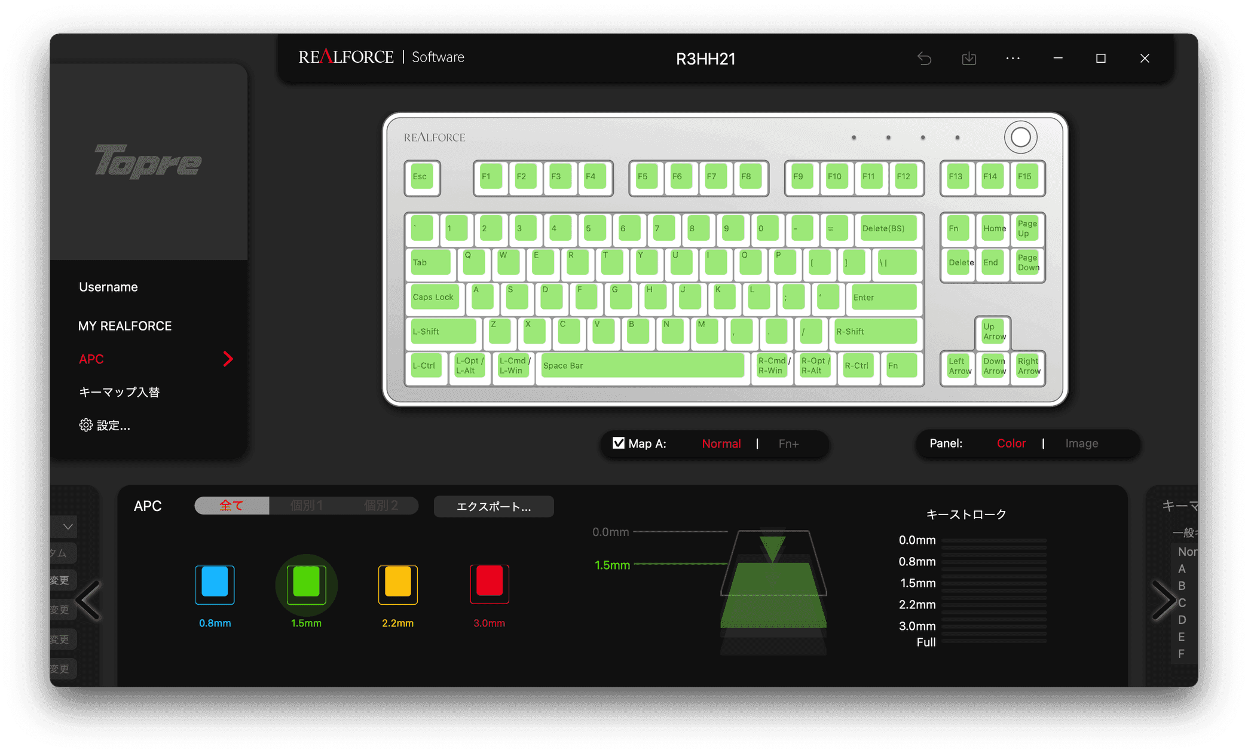This screenshot has width=1248, height=753.
Task: Switch map layer to Fn+
Action: (x=788, y=444)
